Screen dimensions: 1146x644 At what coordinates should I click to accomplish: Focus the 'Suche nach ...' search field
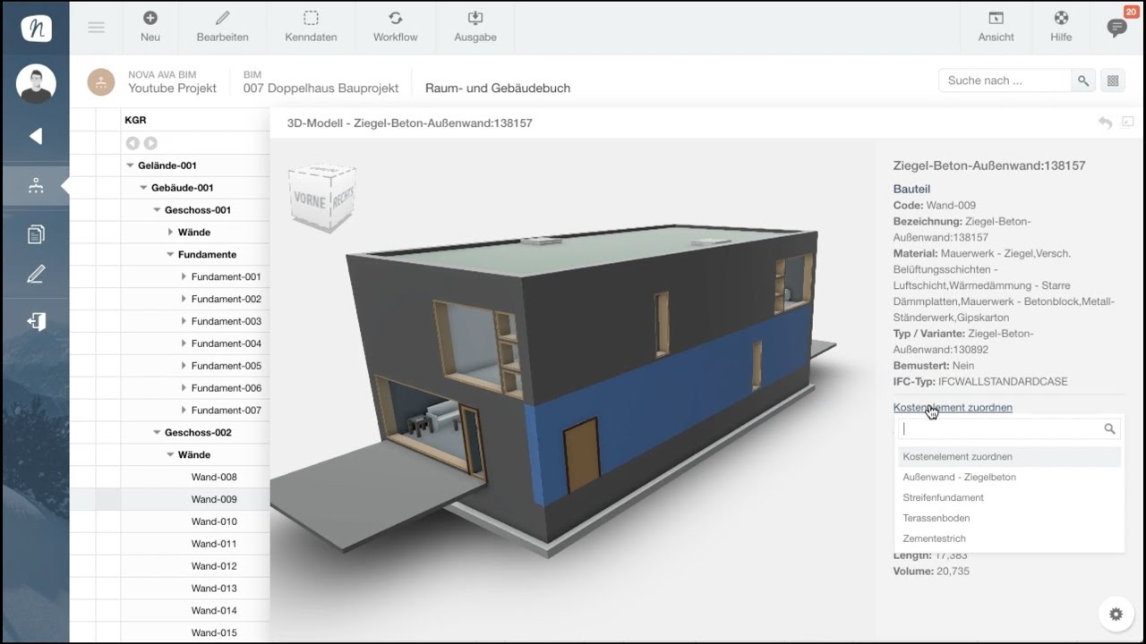pyautogui.click(x=1005, y=80)
